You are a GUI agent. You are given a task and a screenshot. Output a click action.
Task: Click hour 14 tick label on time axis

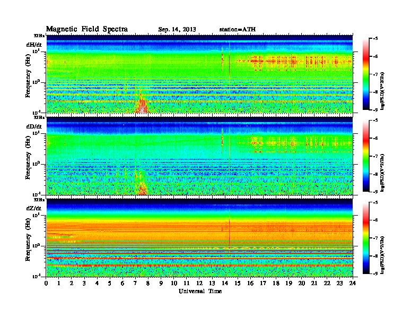[x=225, y=284]
